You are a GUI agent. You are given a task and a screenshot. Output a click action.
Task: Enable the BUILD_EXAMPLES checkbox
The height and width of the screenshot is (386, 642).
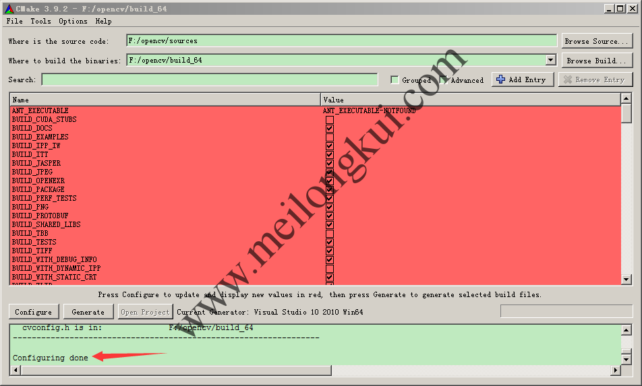(x=330, y=137)
